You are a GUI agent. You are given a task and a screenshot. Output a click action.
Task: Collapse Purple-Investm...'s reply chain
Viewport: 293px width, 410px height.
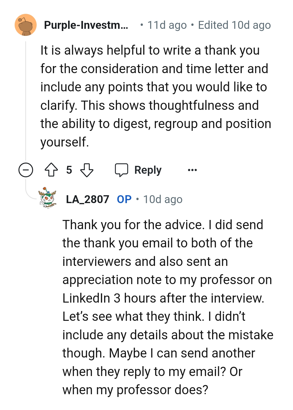click(x=25, y=170)
